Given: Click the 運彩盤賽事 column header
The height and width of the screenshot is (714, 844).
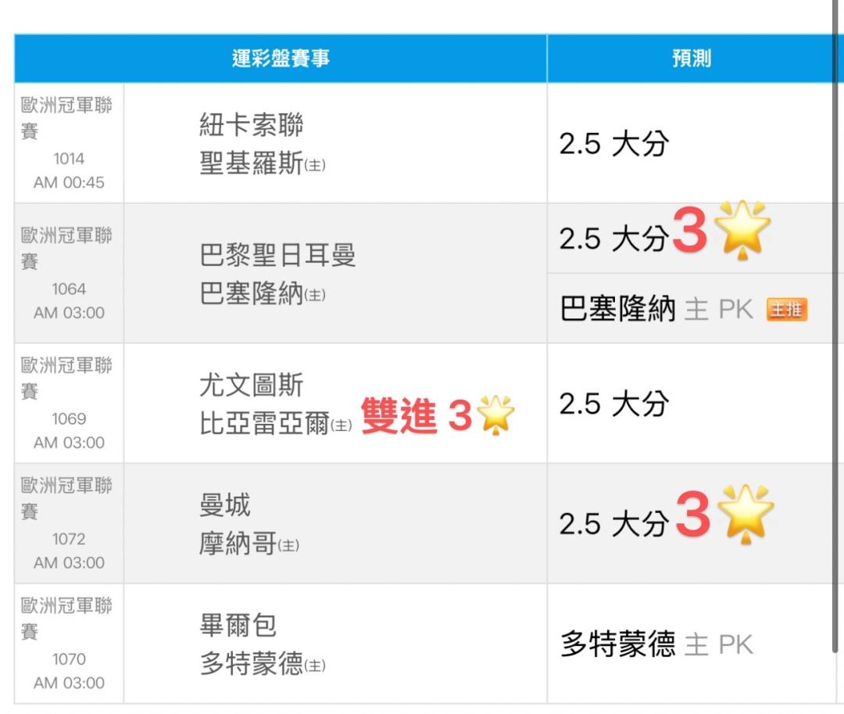Looking at the screenshot, I should click(281, 59).
